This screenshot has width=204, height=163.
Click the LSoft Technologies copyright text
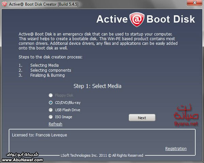[102, 155]
